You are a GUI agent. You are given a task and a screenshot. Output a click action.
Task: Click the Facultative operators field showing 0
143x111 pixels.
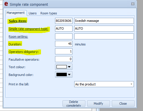64,59
